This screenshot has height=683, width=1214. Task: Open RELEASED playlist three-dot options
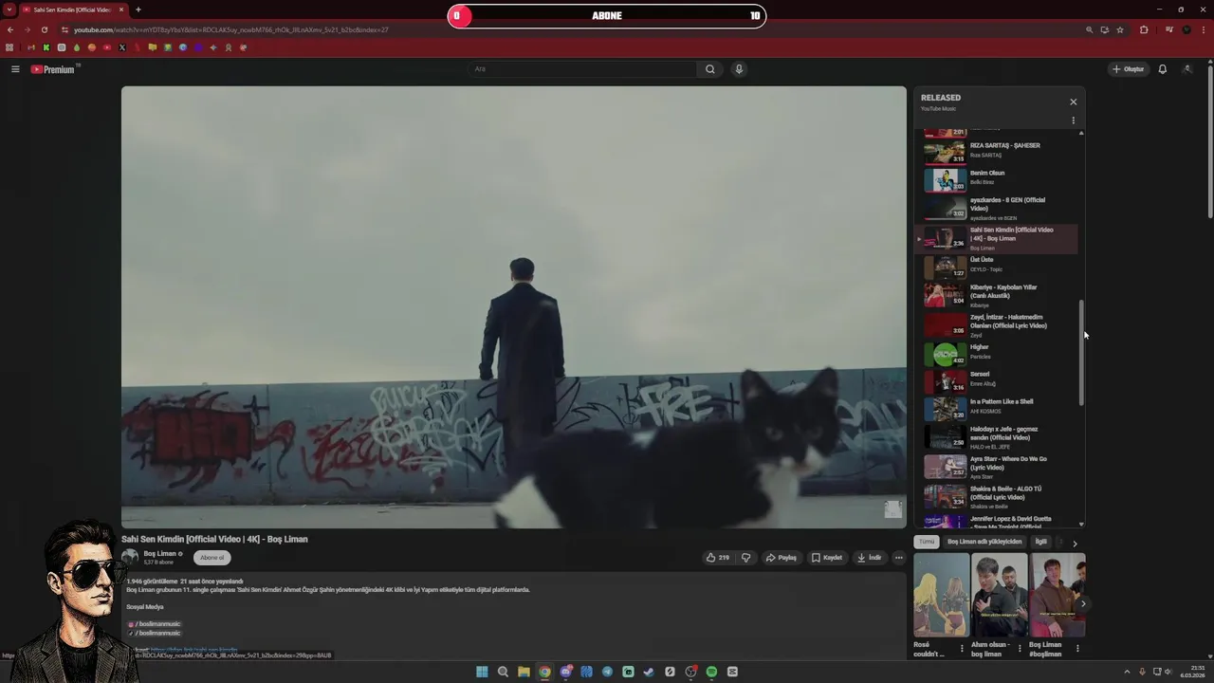click(x=1074, y=120)
